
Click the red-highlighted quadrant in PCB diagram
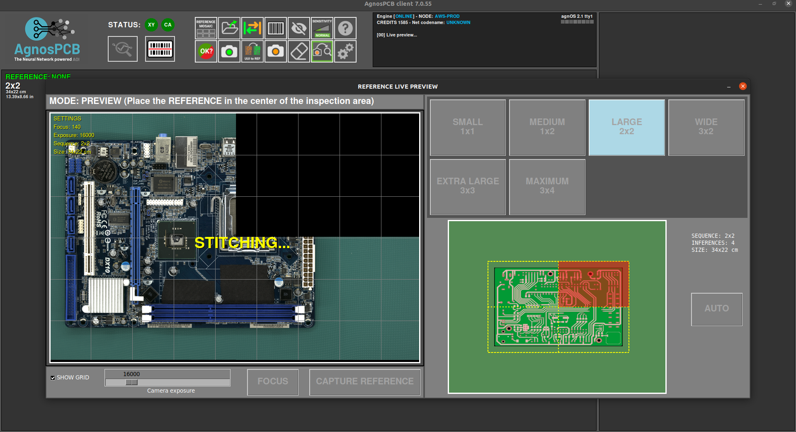pos(593,284)
